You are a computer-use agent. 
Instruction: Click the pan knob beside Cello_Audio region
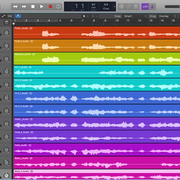(6, 150)
